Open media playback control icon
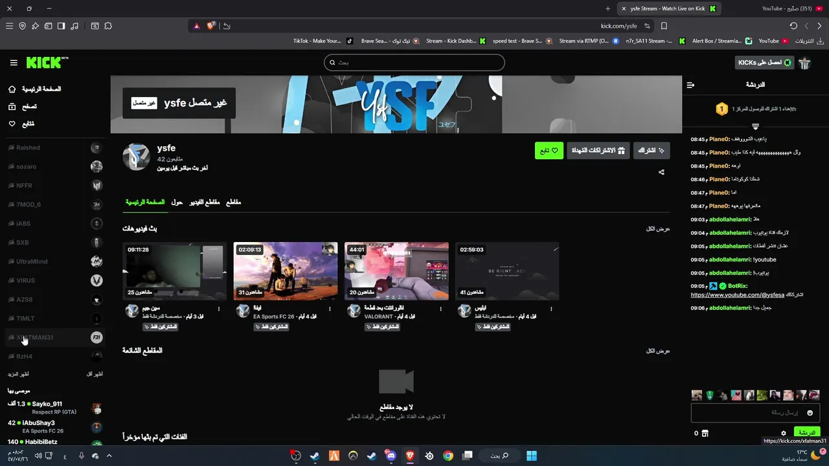829x466 pixels. pos(74,26)
